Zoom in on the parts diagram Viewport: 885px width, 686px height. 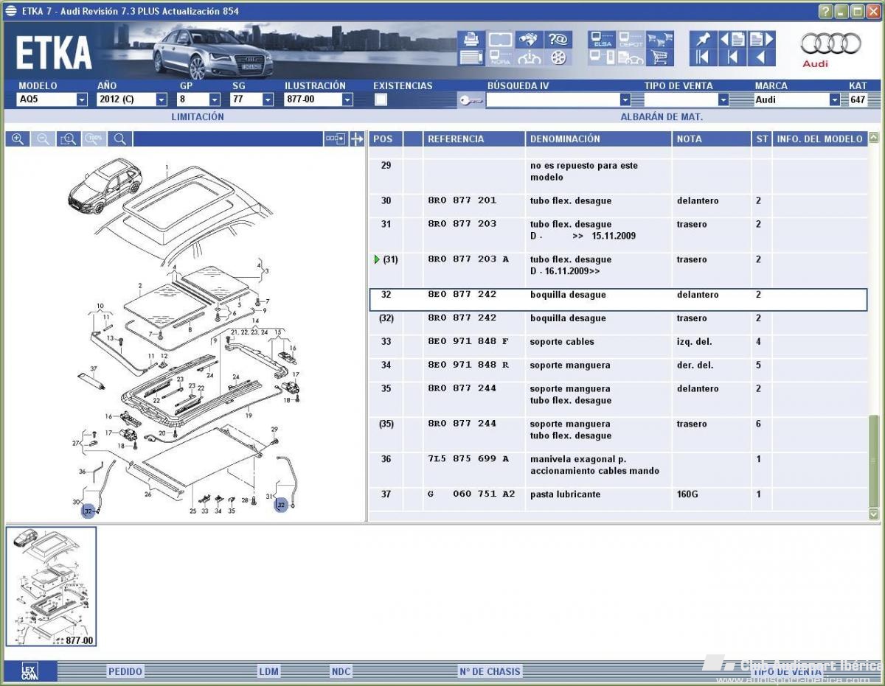[x=18, y=139]
